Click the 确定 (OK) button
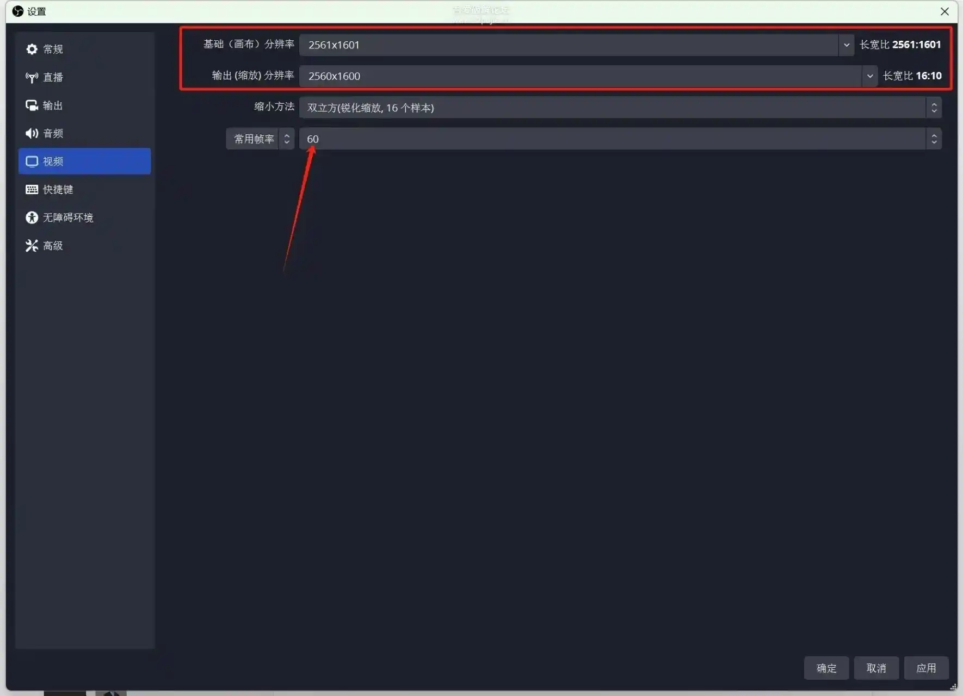Screen dimensions: 963x696 click(825, 668)
